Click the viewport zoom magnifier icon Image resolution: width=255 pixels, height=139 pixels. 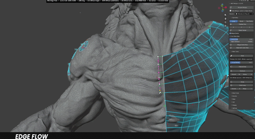click(225, 15)
